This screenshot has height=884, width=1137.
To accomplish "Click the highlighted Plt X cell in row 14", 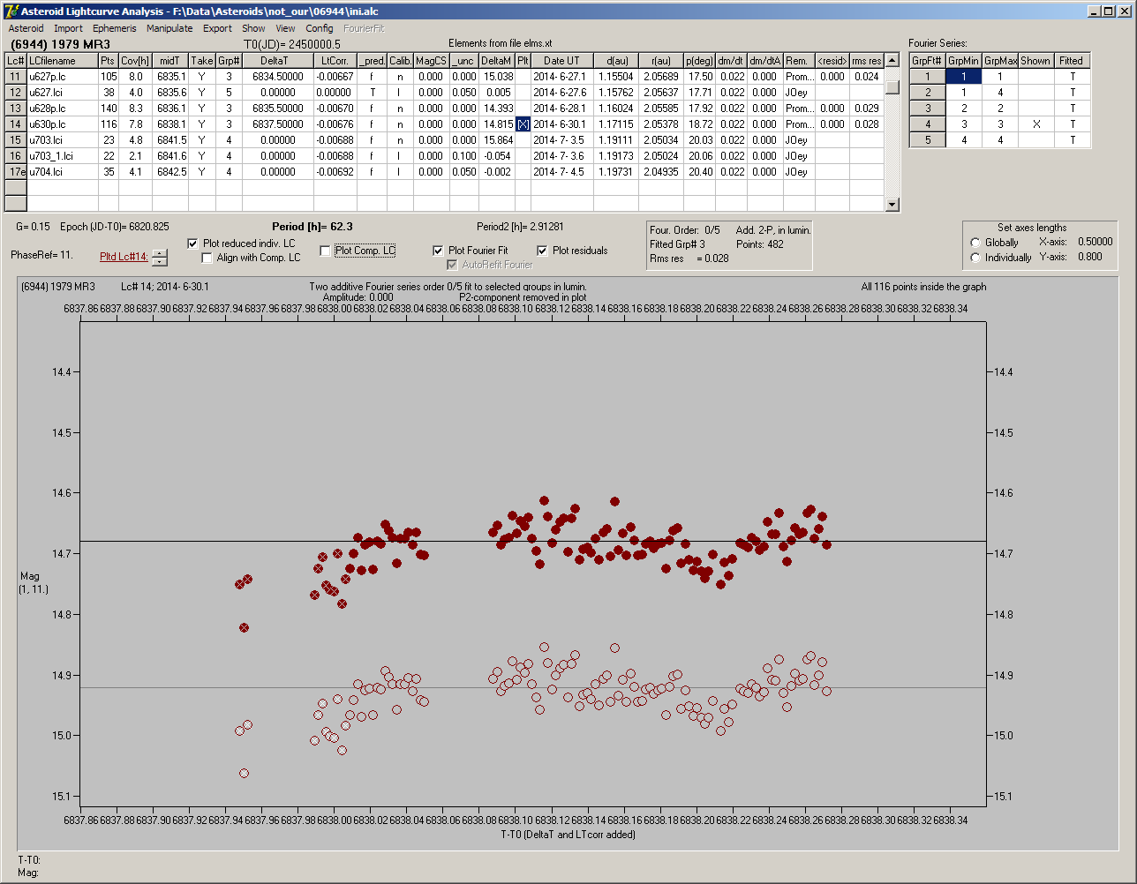I will coord(523,124).
